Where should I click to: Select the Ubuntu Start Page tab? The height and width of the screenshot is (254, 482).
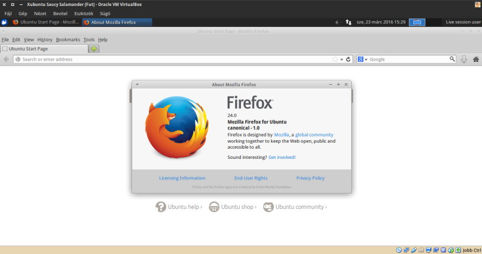click(44, 49)
